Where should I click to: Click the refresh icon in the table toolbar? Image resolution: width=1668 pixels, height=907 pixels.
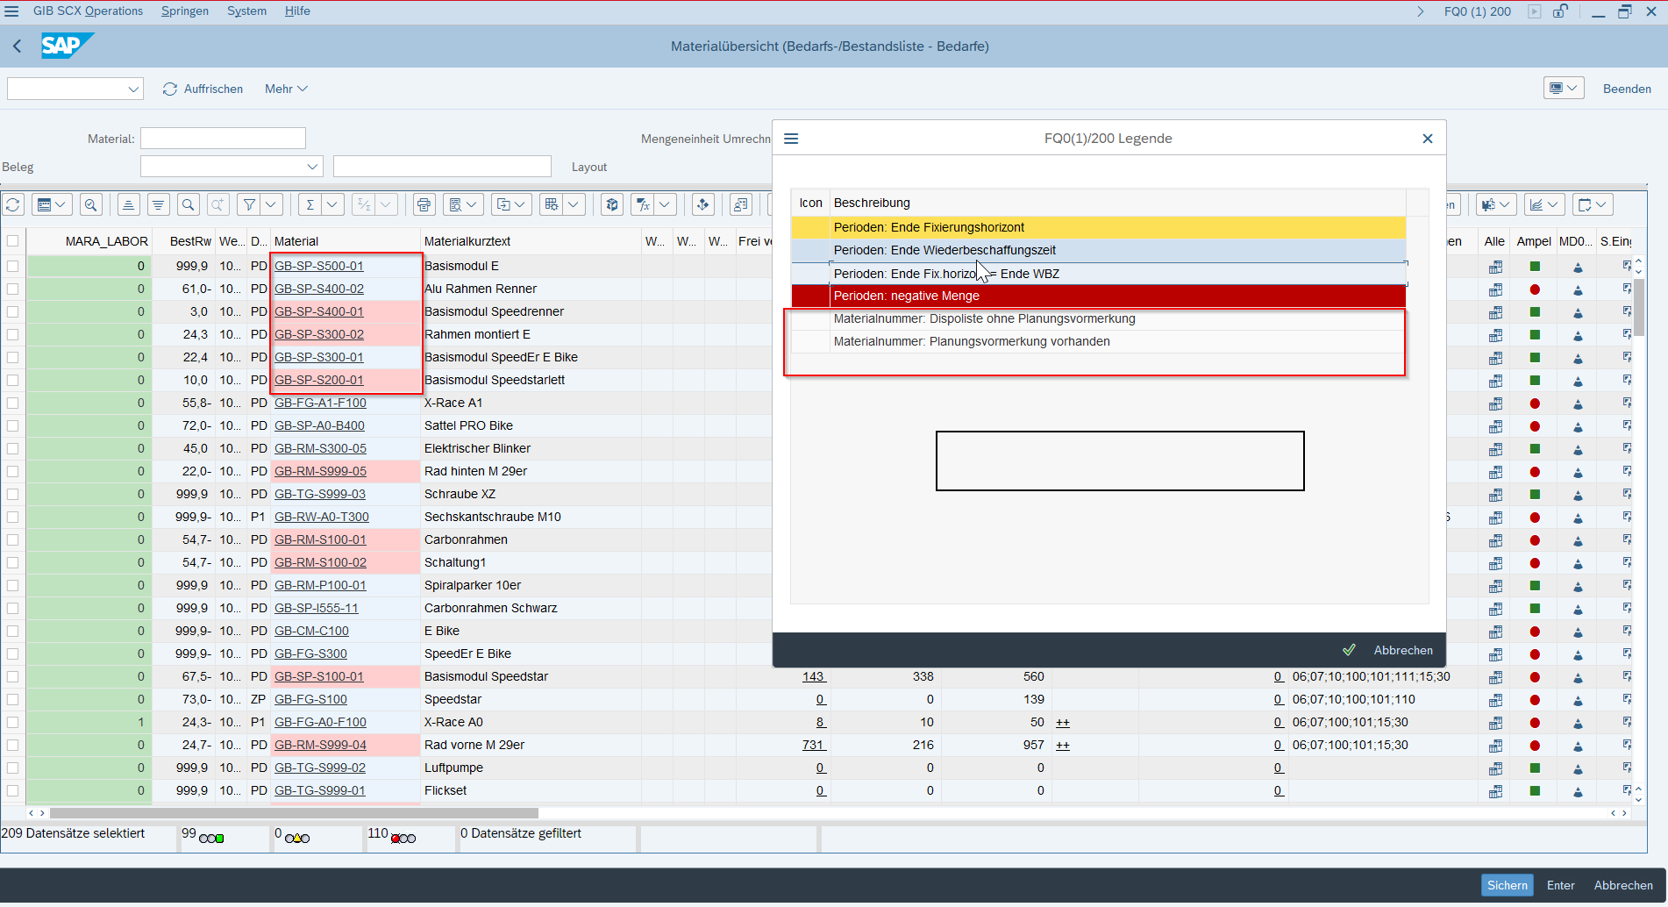coord(13,204)
